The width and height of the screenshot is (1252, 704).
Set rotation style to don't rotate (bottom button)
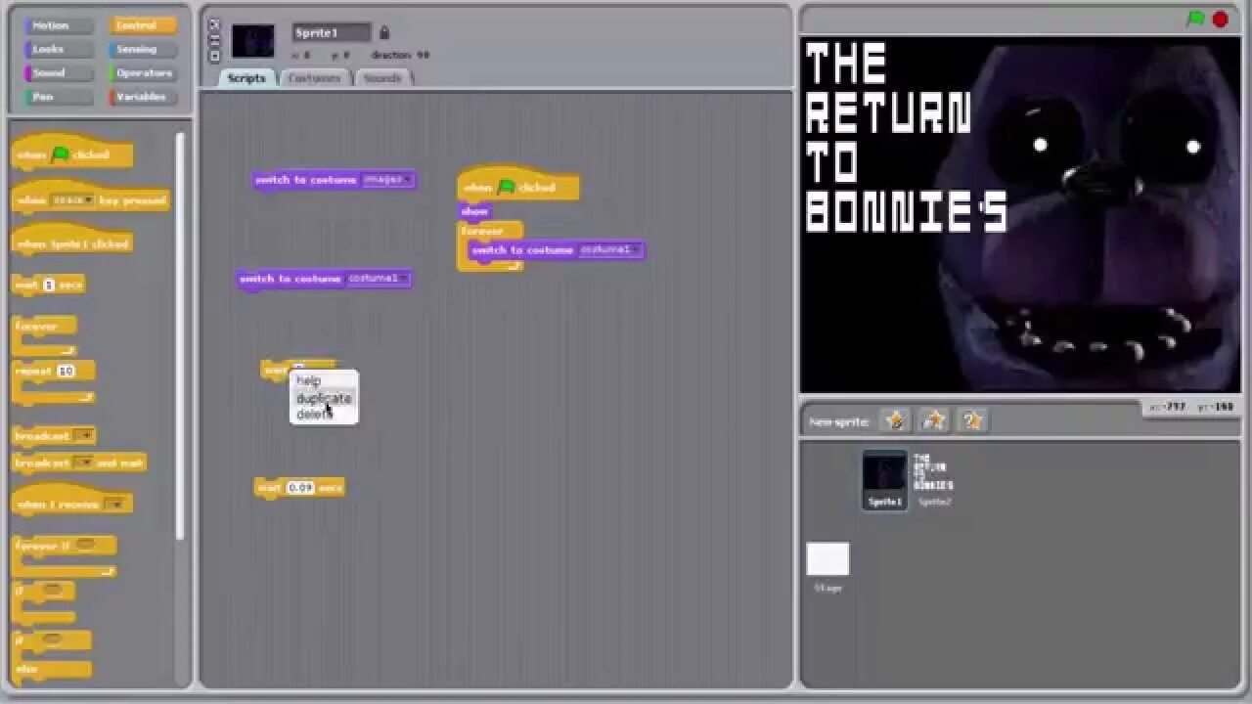[215, 56]
